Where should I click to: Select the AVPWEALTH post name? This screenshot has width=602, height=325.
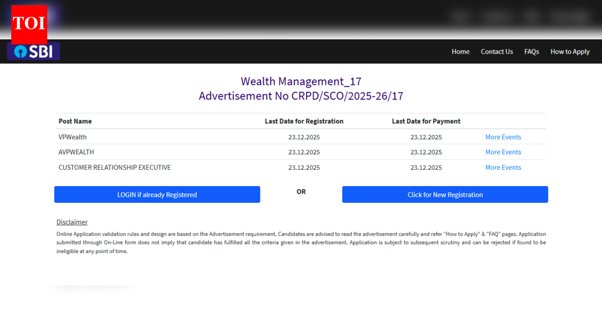coord(76,152)
